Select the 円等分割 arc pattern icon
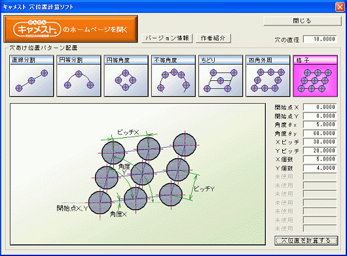The image size is (347, 256). [x=79, y=76]
